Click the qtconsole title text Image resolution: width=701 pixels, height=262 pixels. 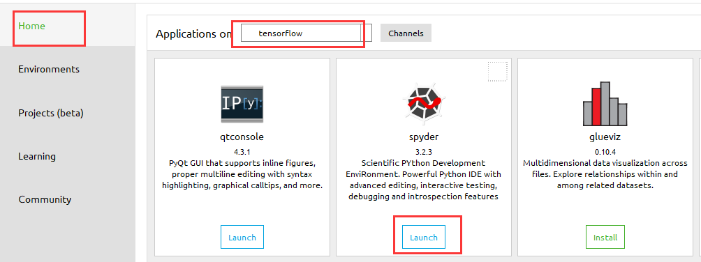pos(242,137)
